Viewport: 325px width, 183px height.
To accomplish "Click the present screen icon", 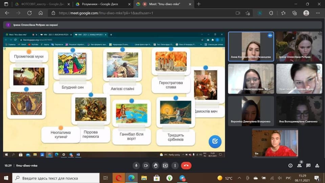I will click(x=165, y=166).
